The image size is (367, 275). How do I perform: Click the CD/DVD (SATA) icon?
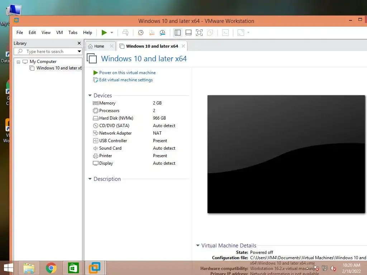(95, 126)
